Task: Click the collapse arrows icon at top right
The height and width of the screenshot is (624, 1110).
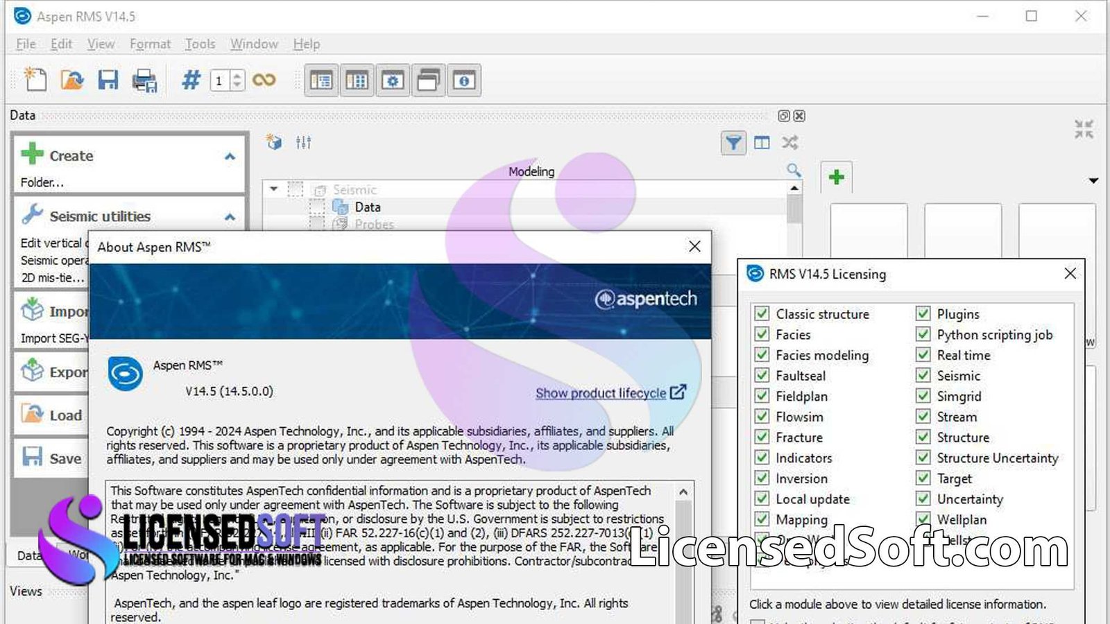Action: click(x=1084, y=129)
